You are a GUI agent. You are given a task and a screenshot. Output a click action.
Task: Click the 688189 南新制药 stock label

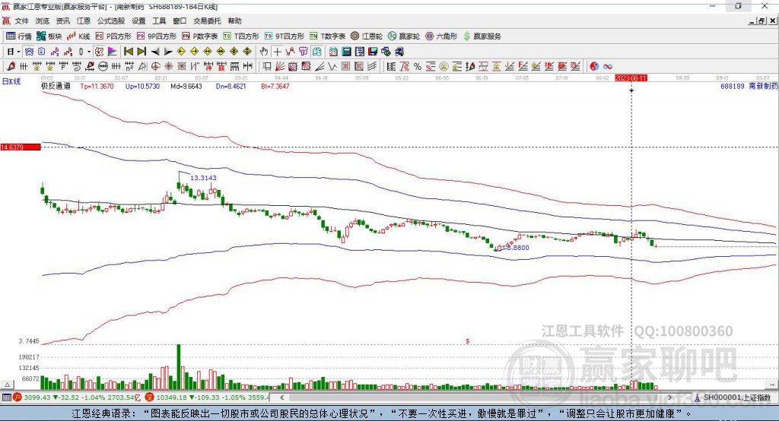tap(749, 87)
